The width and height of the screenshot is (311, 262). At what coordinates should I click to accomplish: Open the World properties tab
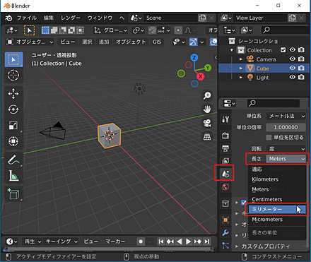(225, 187)
